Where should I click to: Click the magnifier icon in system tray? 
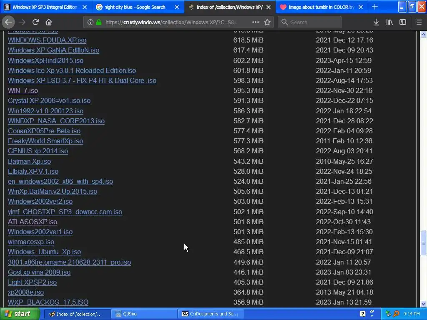pyautogui.click(x=397, y=314)
